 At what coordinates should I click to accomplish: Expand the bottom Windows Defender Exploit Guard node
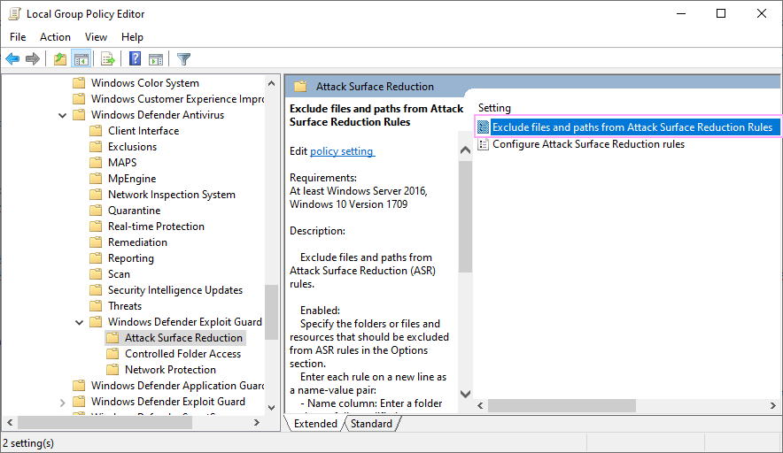pos(62,402)
